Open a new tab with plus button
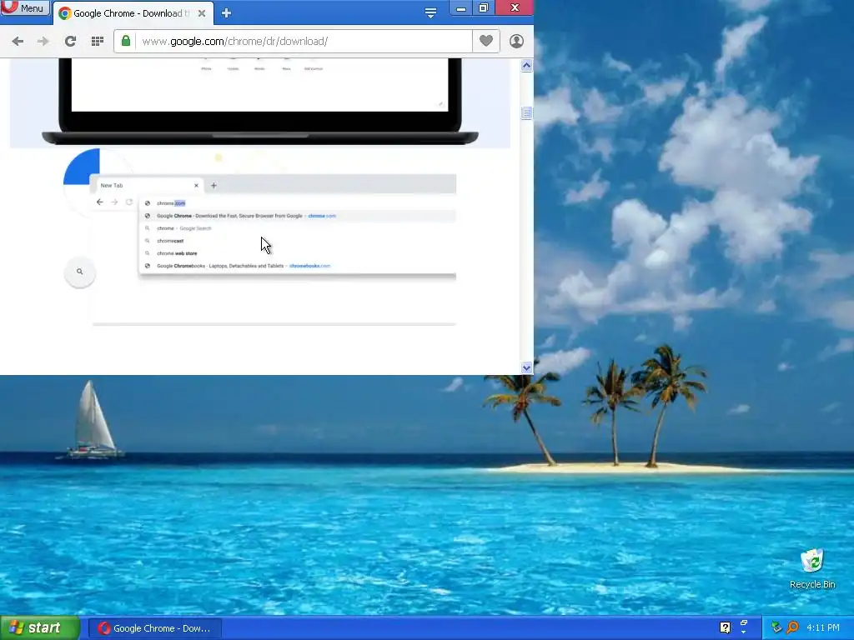The height and width of the screenshot is (640, 854). 227,13
